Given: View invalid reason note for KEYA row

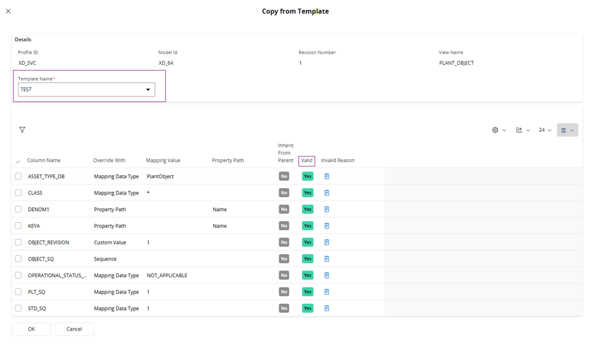Looking at the screenshot, I should point(327,226).
